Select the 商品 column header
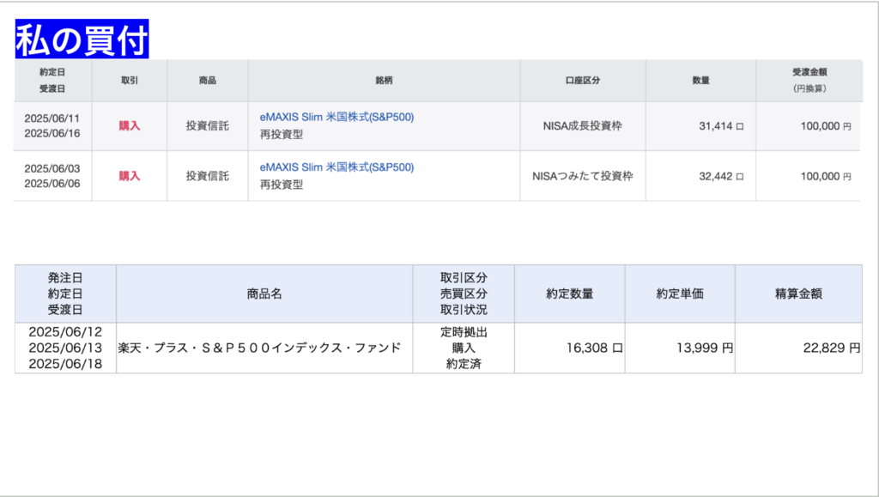The height and width of the screenshot is (497, 879). click(x=208, y=81)
